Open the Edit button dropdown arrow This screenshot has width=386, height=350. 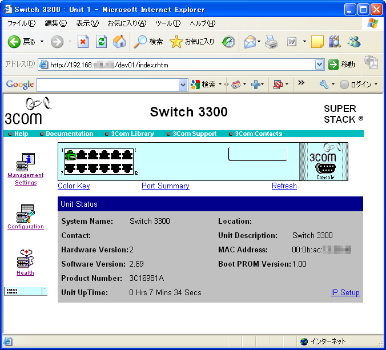(x=304, y=41)
